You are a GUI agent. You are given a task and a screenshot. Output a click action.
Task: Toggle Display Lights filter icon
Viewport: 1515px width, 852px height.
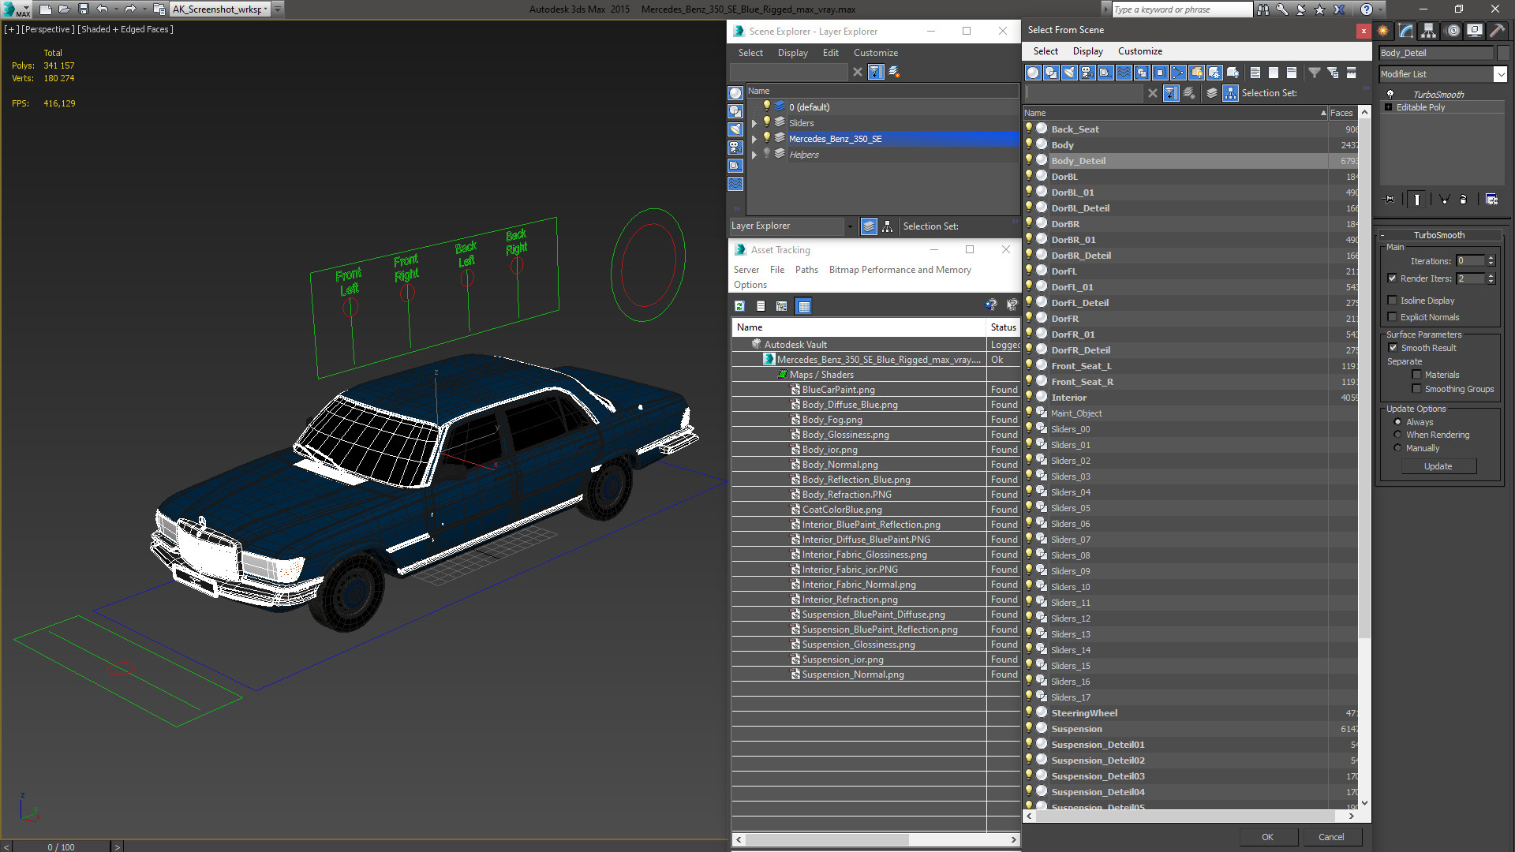pyautogui.click(x=1069, y=73)
